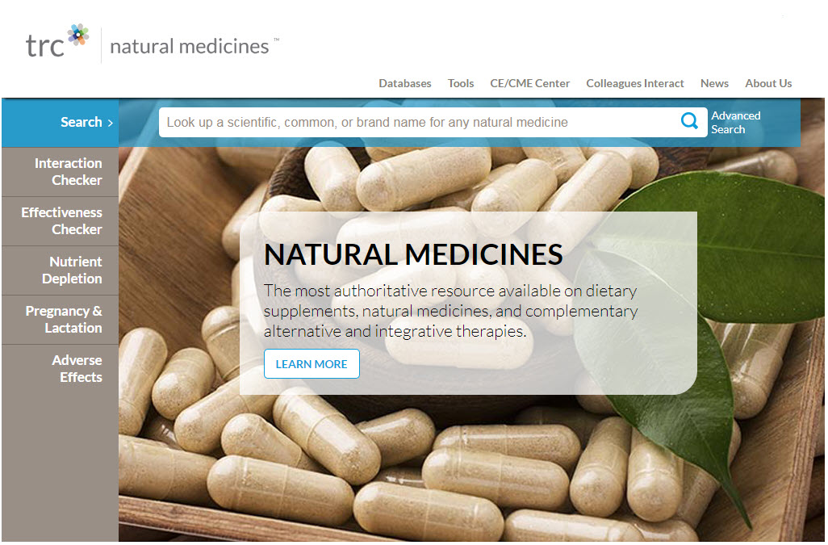Select the Search sidebar tab

pos(61,123)
